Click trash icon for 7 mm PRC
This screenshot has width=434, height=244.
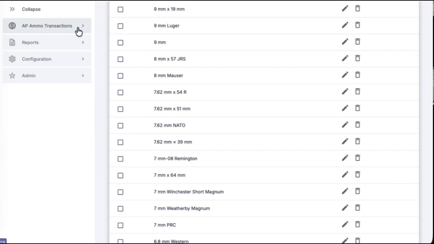[358, 224]
